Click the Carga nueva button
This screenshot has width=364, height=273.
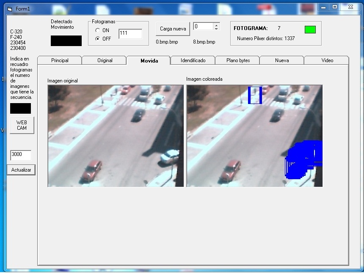[173, 29]
